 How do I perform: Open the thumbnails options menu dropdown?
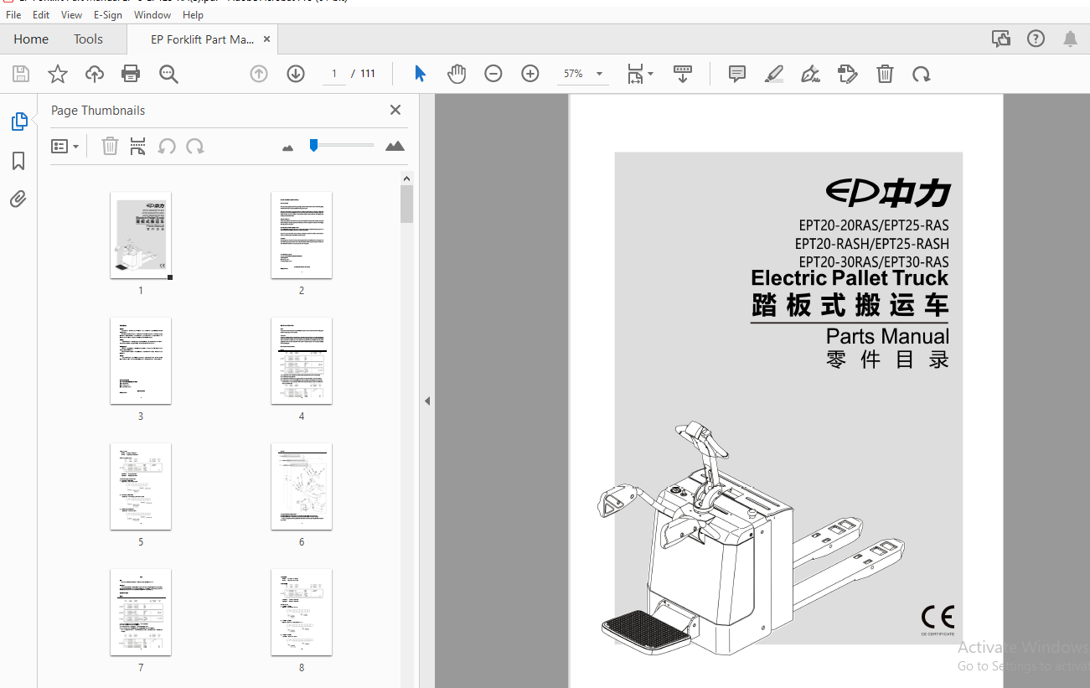pos(65,147)
